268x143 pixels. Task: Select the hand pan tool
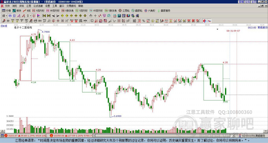coord(91,16)
